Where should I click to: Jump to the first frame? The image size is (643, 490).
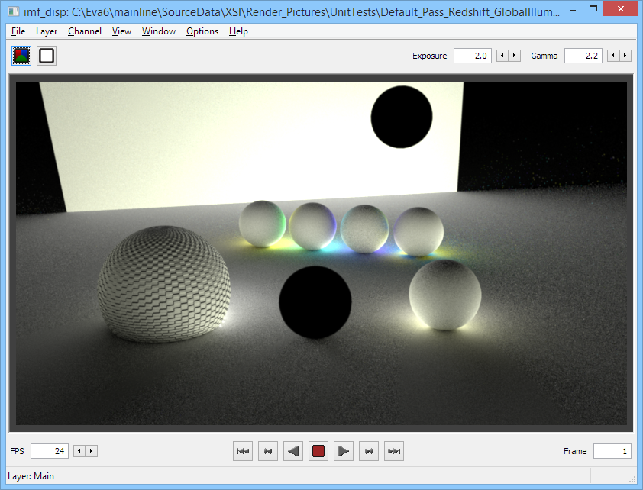tap(243, 451)
